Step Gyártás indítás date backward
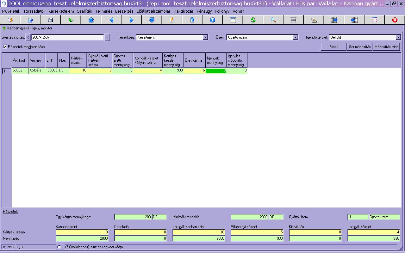This screenshot has height=253, width=405. coord(28,37)
